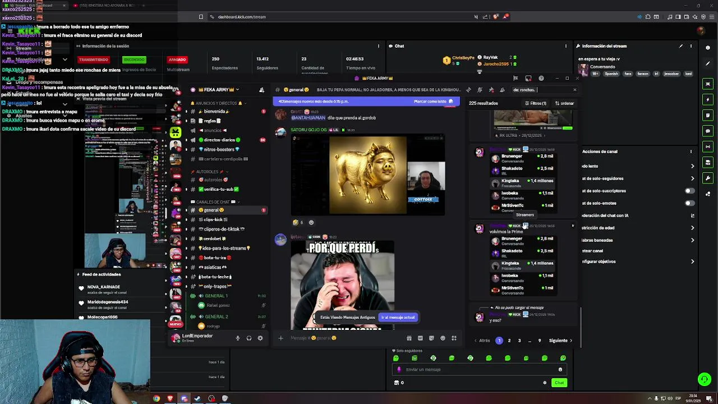
Task: Open the Windows notification center icon
Action: pos(709,398)
